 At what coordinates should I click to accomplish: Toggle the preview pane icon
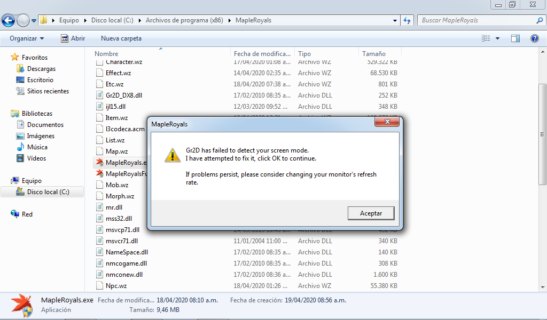[515, 38]
